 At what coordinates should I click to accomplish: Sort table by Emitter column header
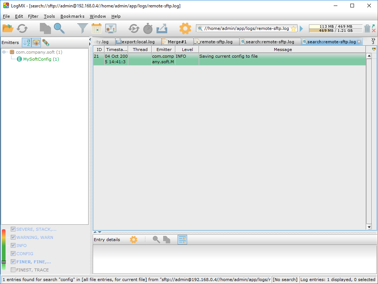click(164, 50)
